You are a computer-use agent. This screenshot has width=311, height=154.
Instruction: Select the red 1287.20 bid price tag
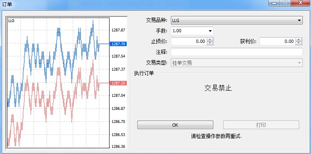click(118, 83)
